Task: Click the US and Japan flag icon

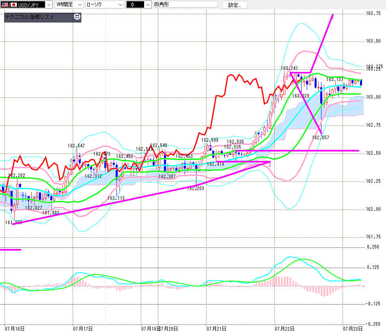Action: click(x=9, y=4)
